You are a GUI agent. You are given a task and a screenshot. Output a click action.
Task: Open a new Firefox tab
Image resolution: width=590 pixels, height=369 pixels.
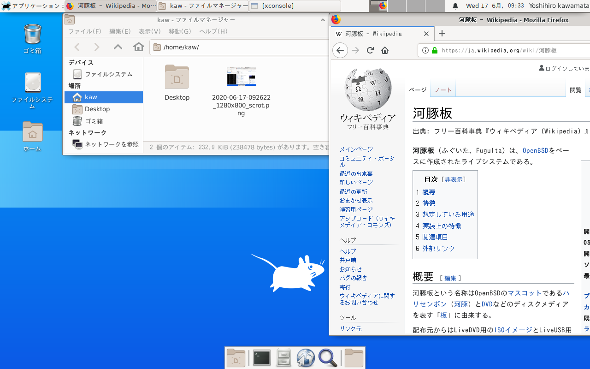click(x=442, y=33)
